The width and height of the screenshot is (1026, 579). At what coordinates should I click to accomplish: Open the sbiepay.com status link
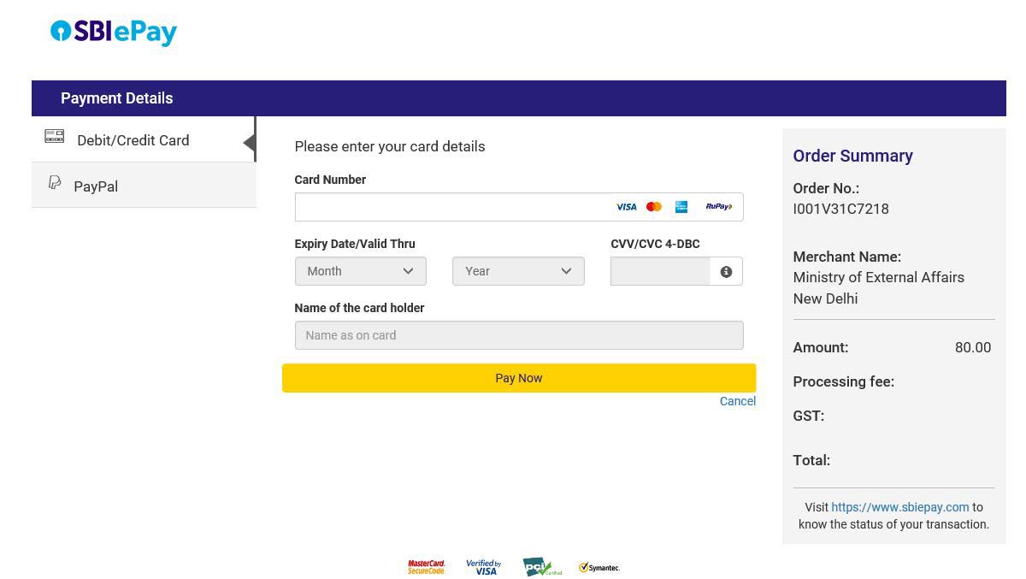[899, 507]
